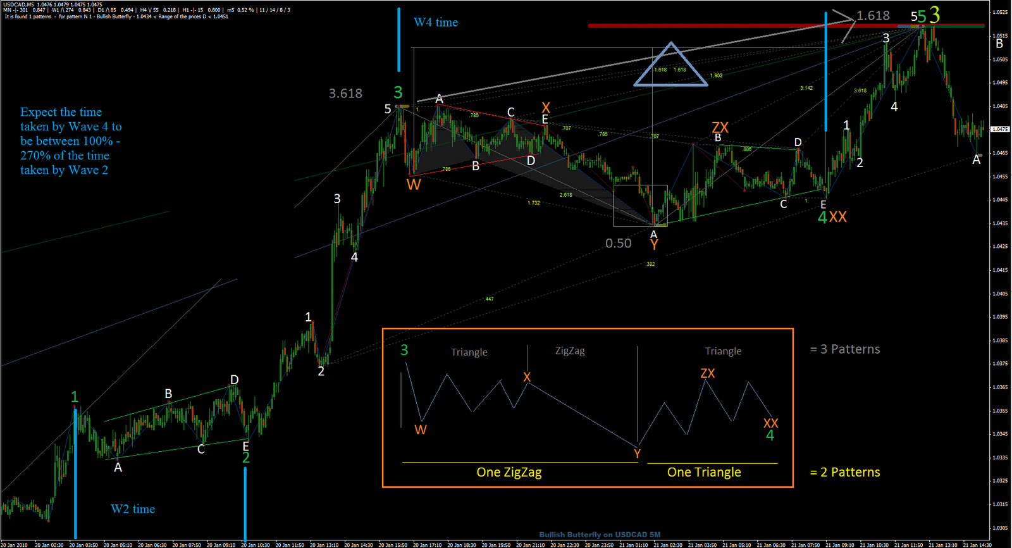1012x548 pixels.
Task: Click the 'W4 time' label
Action: pos(436,22)
